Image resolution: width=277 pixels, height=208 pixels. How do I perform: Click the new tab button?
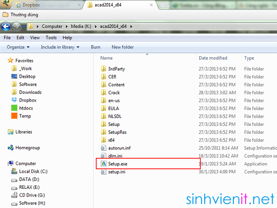(x=164, y=5)
